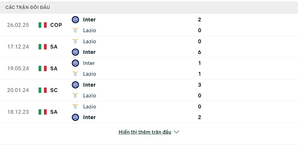Open the 'Hiển thị thêm trận đấu' link

[x=145, y=132]
